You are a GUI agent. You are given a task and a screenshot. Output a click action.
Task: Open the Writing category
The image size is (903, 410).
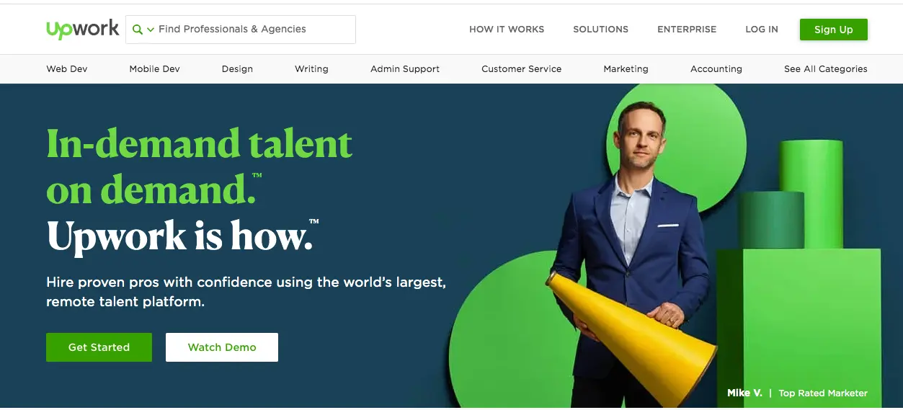click(x=311, y=69)
